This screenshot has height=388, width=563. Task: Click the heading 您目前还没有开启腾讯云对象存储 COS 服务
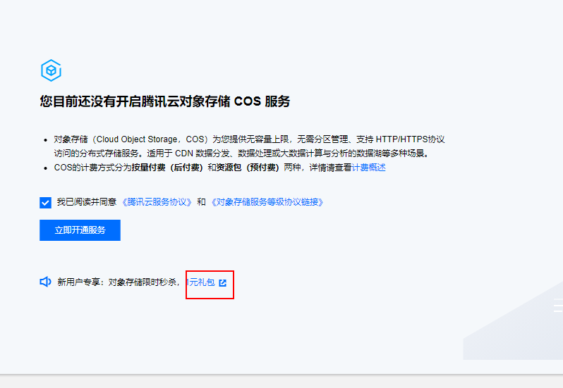[165, 101]
